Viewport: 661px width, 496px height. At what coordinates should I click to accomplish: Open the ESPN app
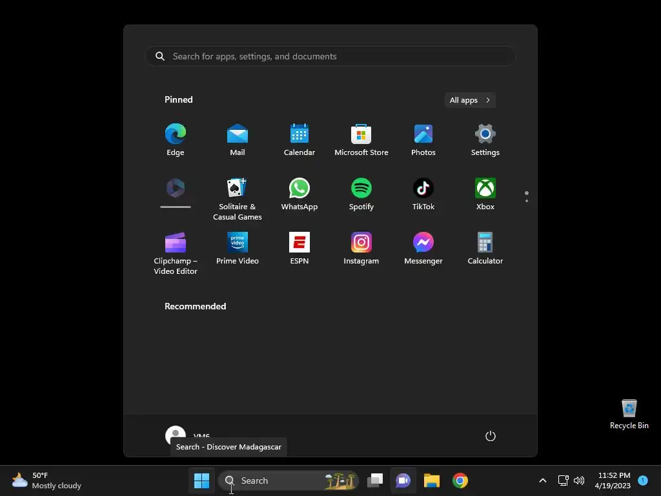(x=300, y=249)
